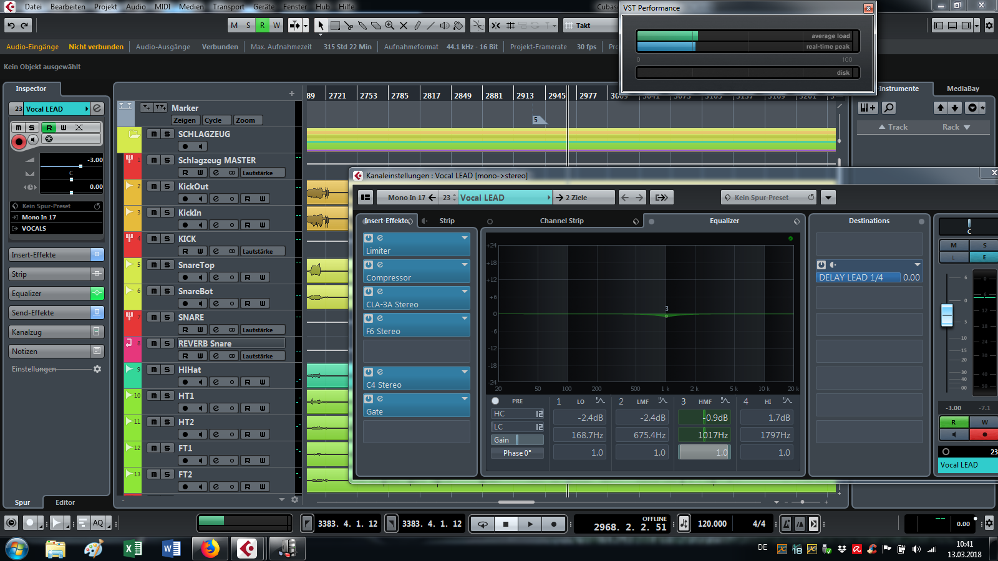Select the Object Selection arrow tool
Screen dimensions: 998x561
(x=321, y=26)
